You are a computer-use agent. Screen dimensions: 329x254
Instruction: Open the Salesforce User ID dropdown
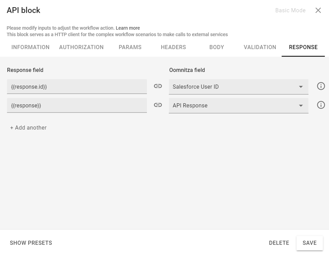point(238,87)
